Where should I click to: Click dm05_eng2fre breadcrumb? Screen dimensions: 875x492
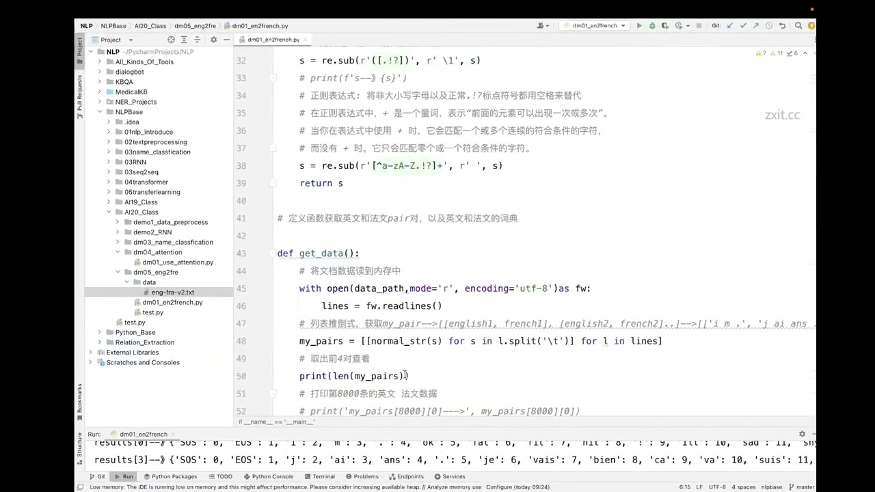pyautogui.click(x=195, y=26)
